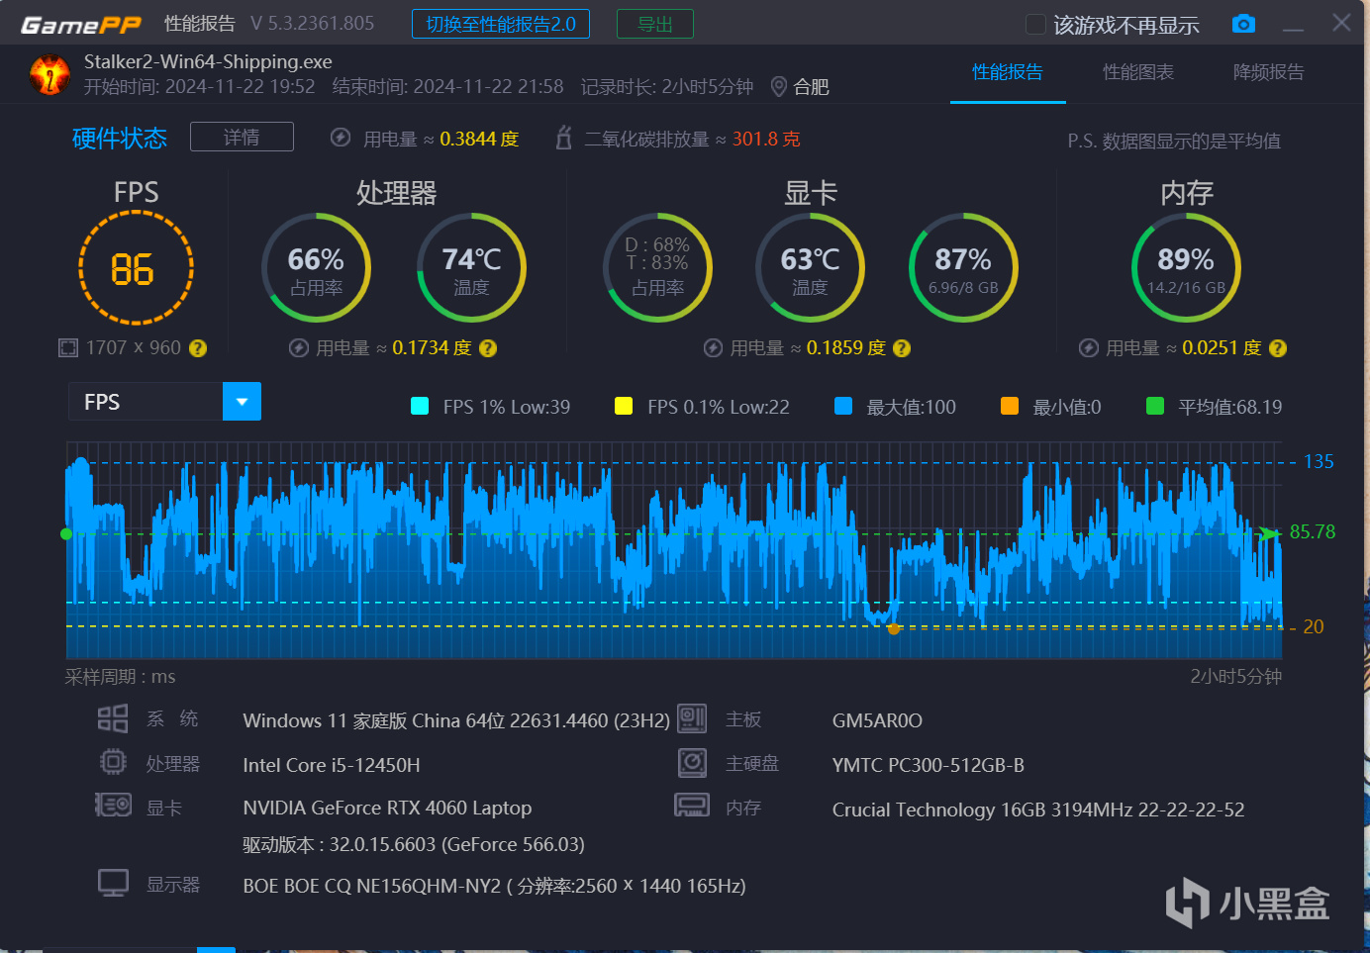
Task: Click the processor 74℃ temperature gauge
Action: [x=471, y=267]
